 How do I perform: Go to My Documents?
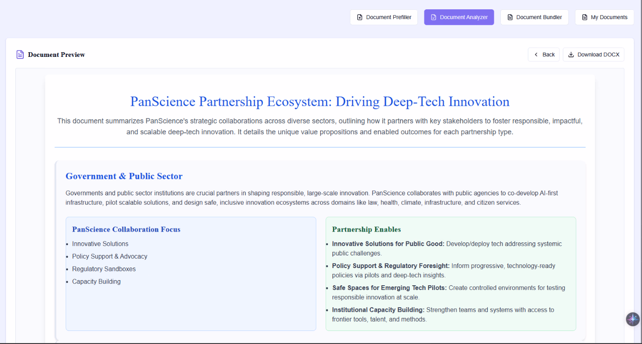[x=604, y=17]
